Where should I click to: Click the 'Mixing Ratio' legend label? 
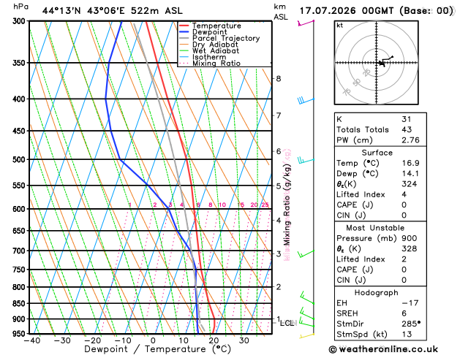pos(216,64)
